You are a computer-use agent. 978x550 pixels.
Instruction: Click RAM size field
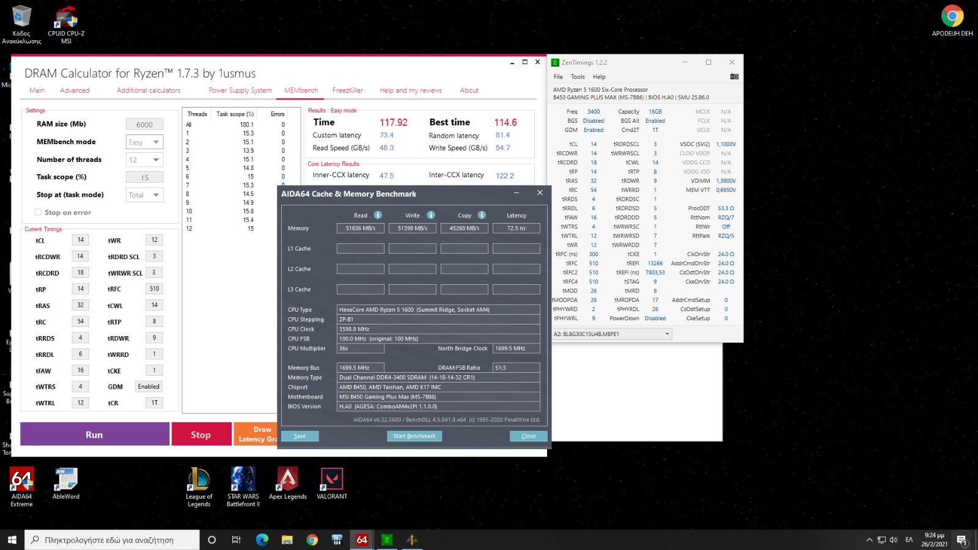145,124
